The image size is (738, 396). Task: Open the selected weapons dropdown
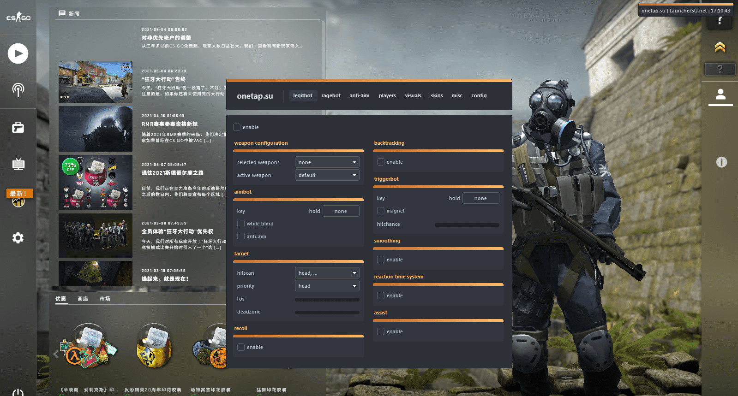(327, 162)
